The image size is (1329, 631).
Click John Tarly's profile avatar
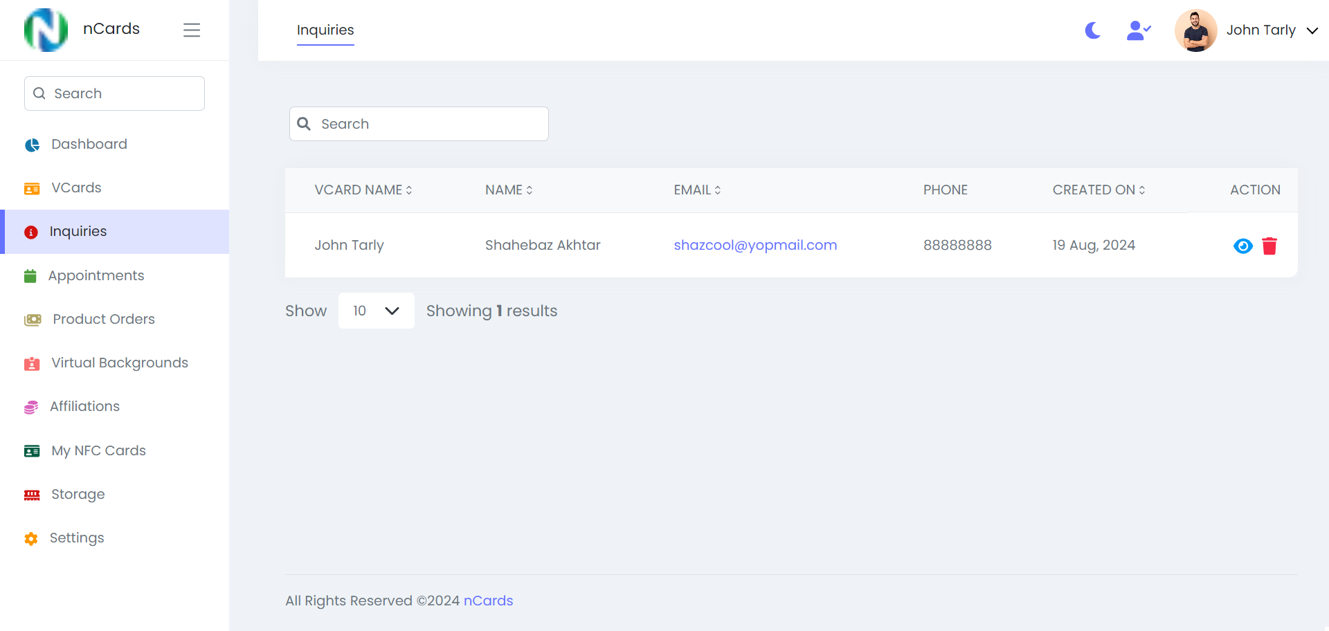tap(1195, 30)
